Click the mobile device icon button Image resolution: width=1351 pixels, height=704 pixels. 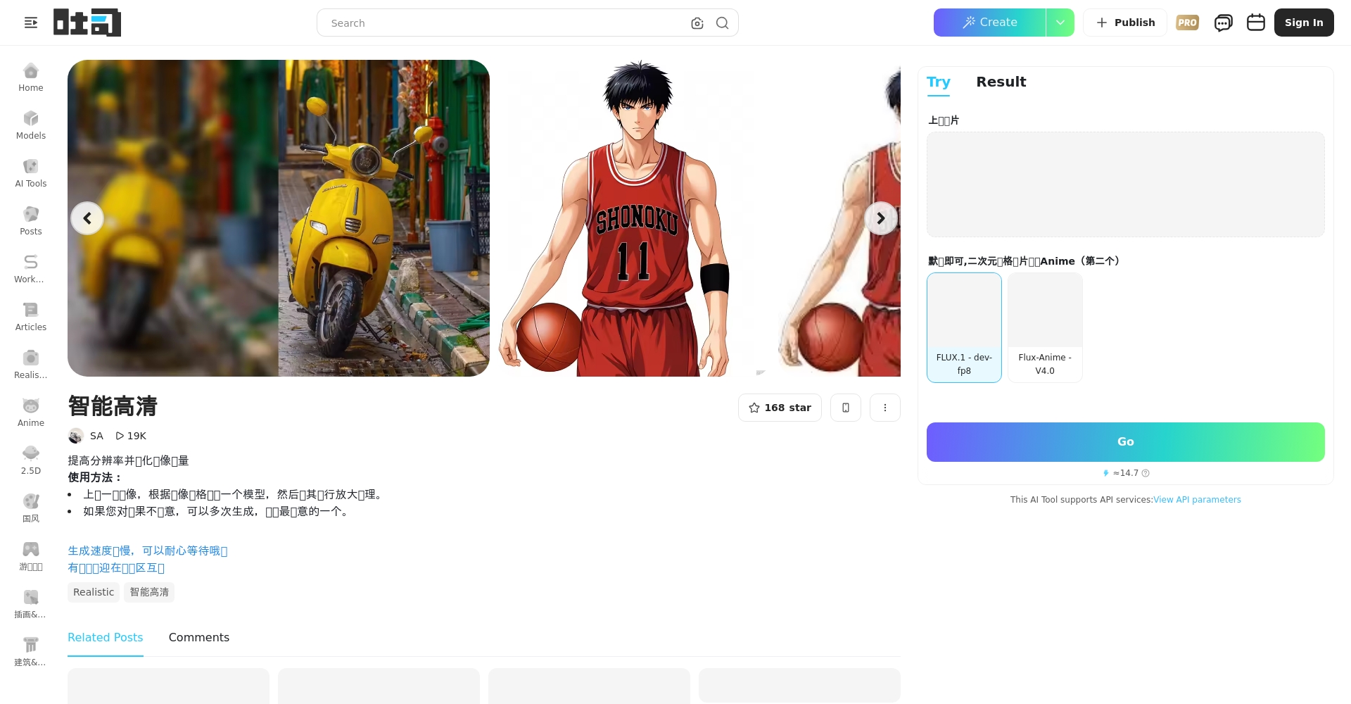tap(846, 408)
